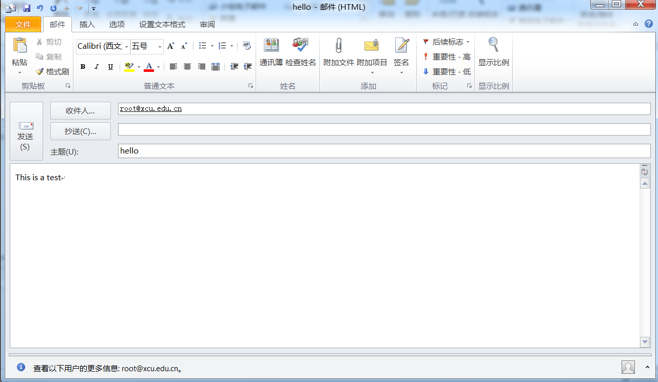Open contact photo in People Pane
The width and height of the screenshot is (658, 382).
628,367
